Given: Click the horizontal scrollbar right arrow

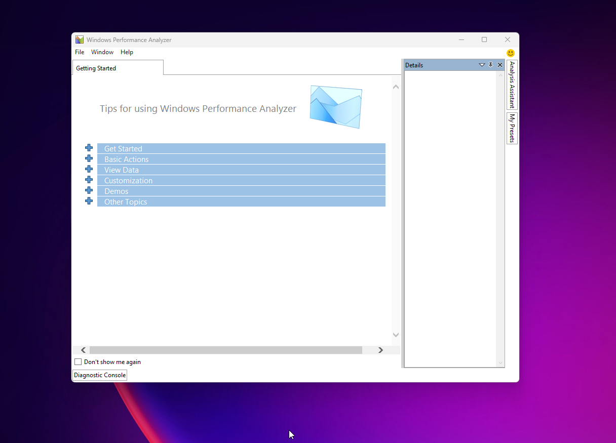Looking at the screenshot, I should (380, 350).
